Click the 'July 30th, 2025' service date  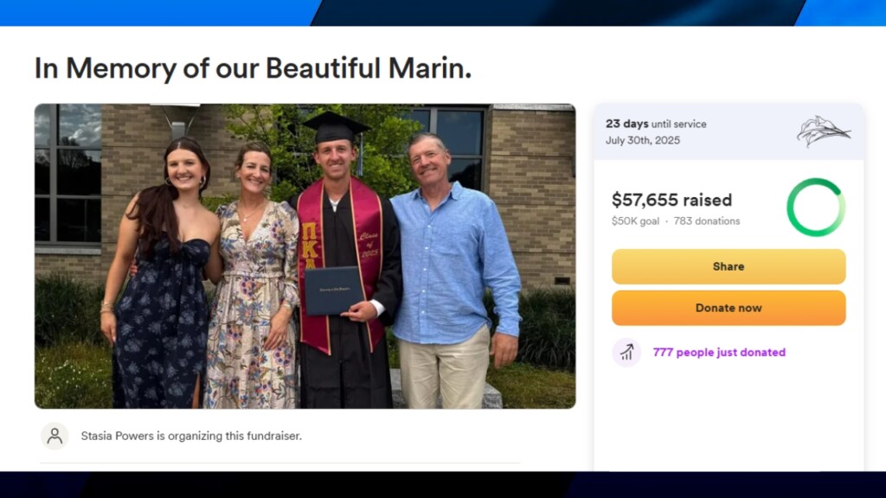[x=643, y=140]
